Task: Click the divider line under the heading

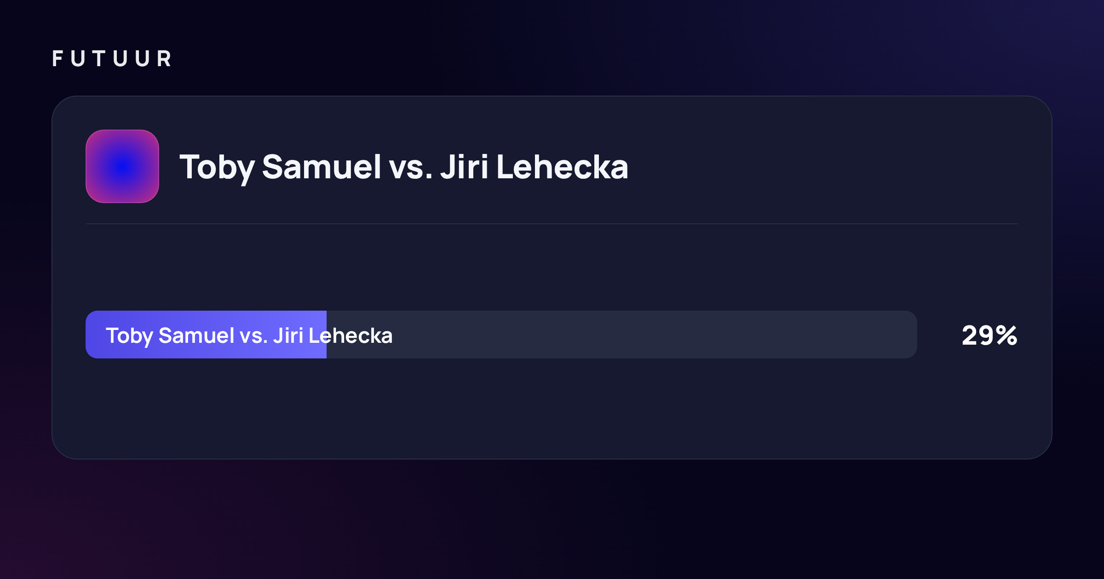Action: tap(552, 224)
